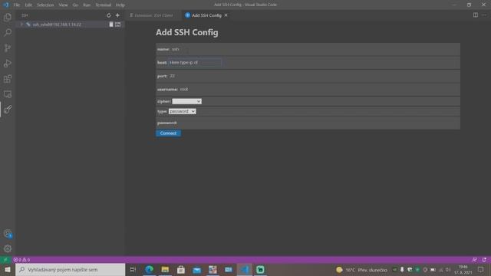Viewport: 491px width, 276px height.
Task: Open terminal for the 192.168.1.16 connection
Action: (x=117, y=25)
